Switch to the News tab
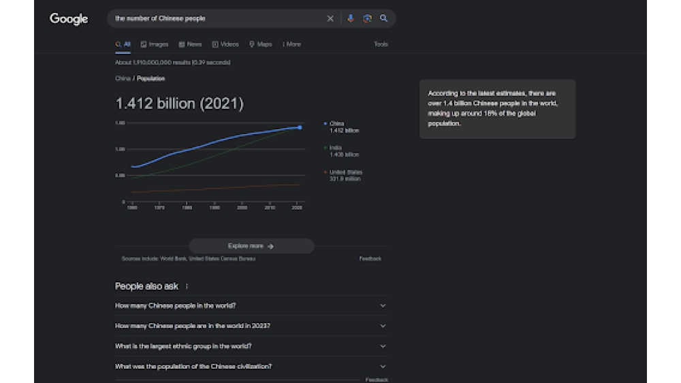Image resolution: width=681 pixels, height=383 pixels. click(191, 44)
